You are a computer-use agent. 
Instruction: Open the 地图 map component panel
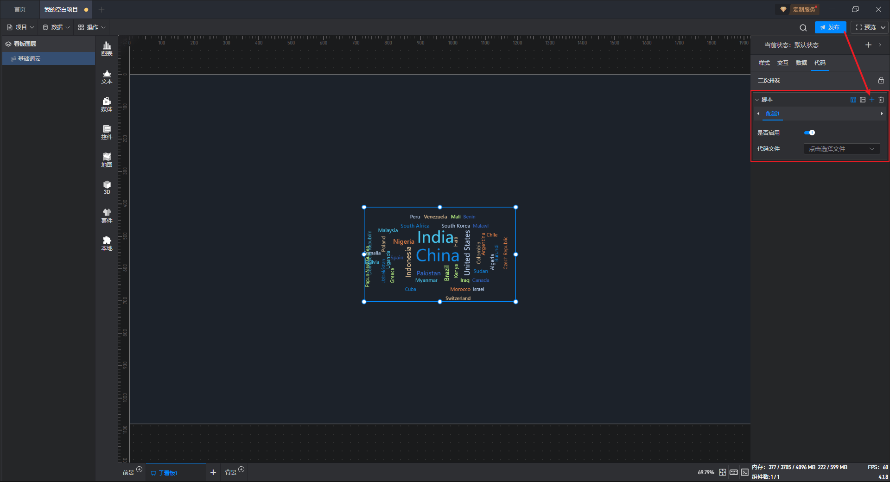(107, 159)
